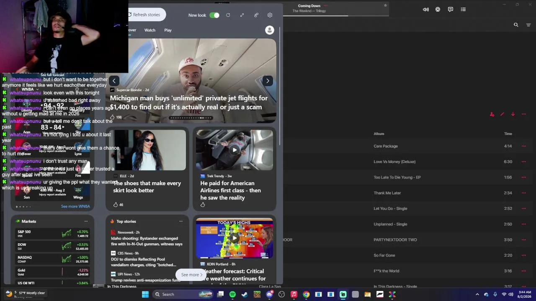Click album 'PARTYNEXTDOOR TWO'
Screen dimensions: 536x301
pyautogui.click(x=395, y=240)
